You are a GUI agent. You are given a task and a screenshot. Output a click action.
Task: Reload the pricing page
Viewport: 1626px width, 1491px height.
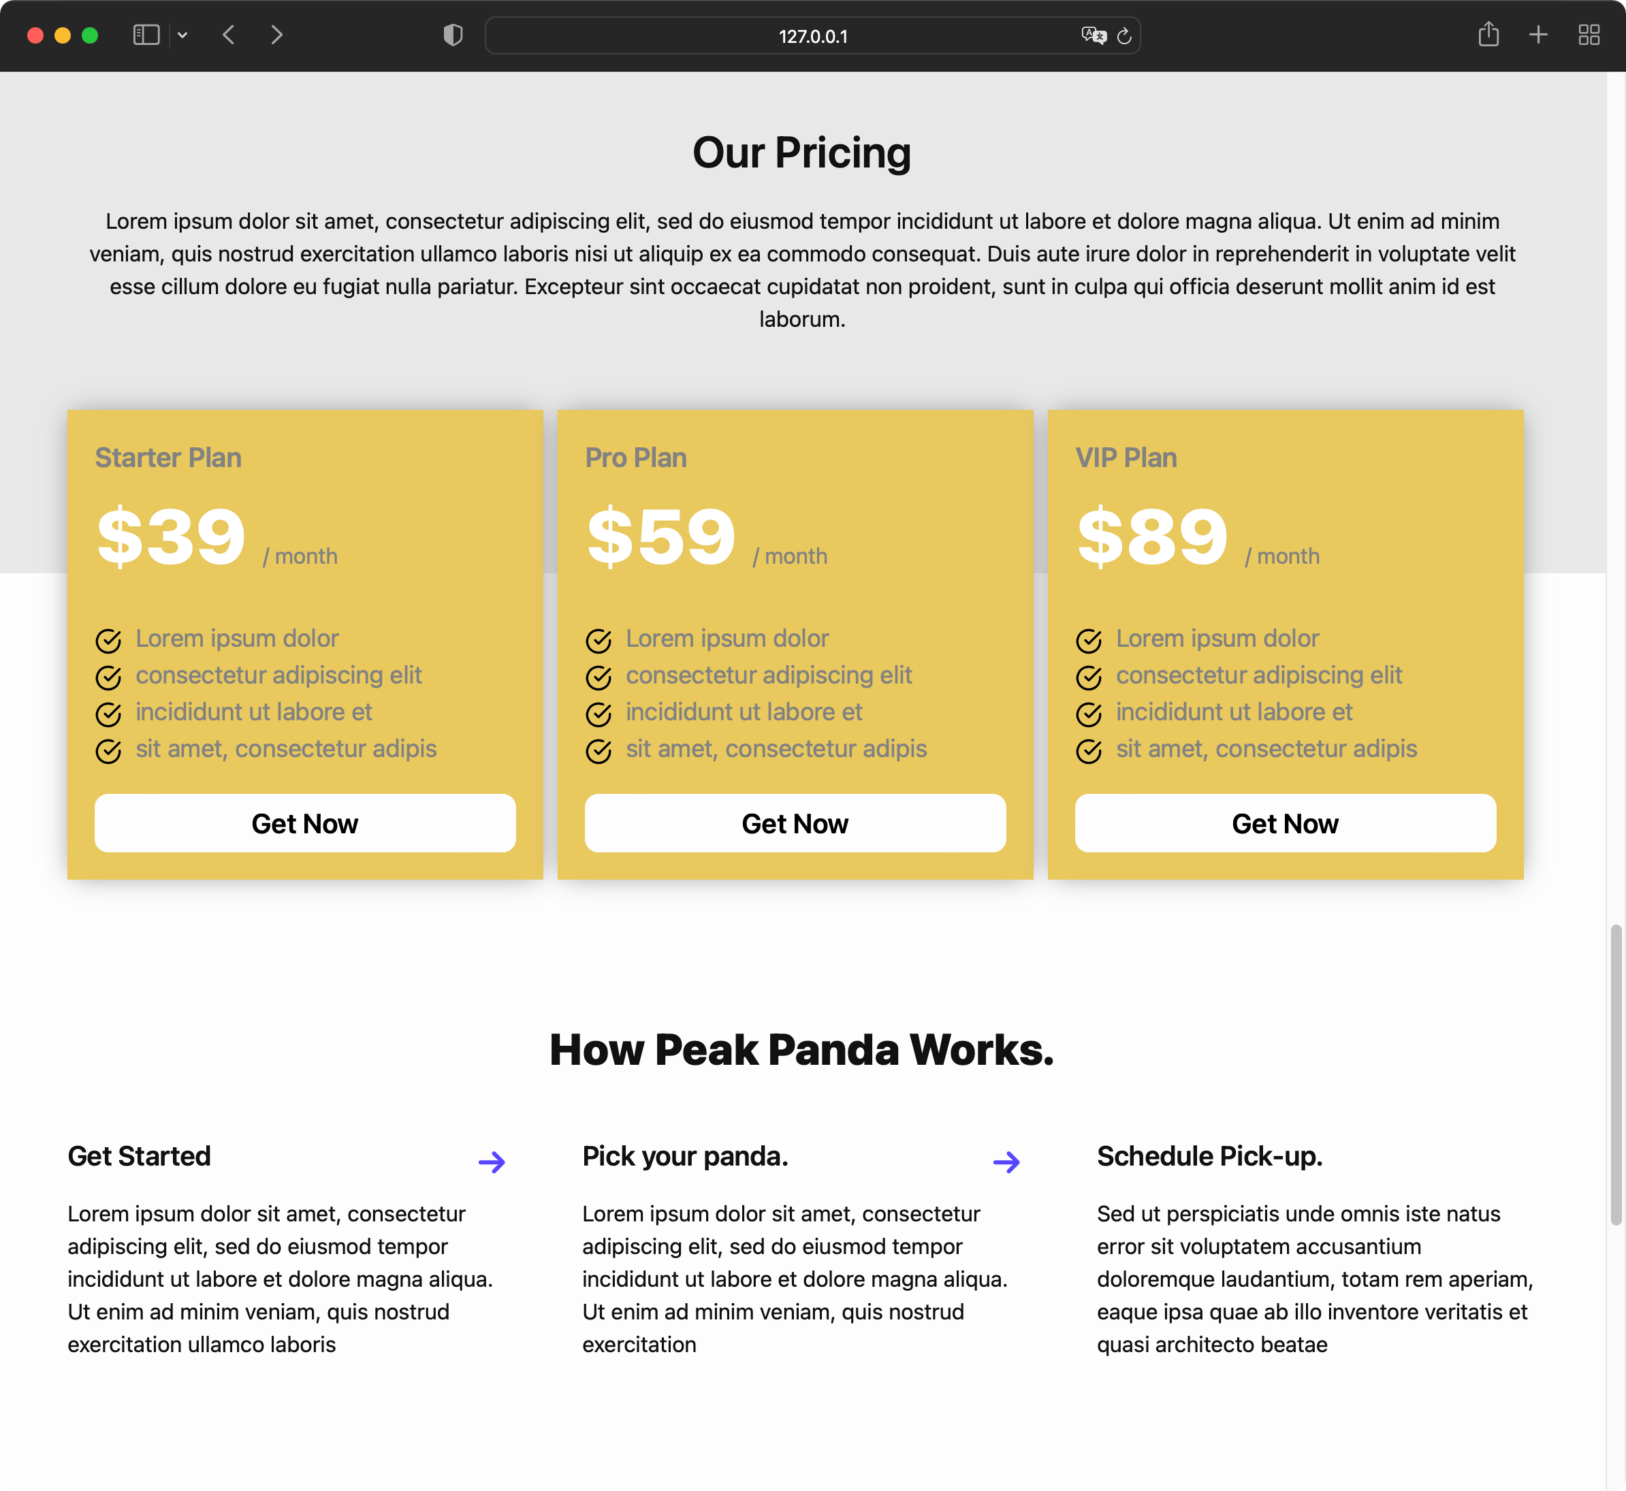click(x=1125, y=35)
